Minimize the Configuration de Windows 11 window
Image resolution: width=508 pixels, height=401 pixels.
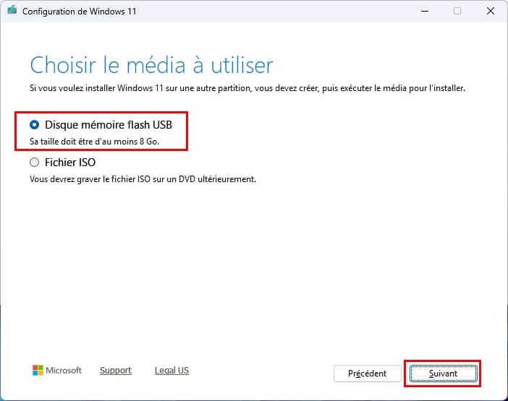423,12
